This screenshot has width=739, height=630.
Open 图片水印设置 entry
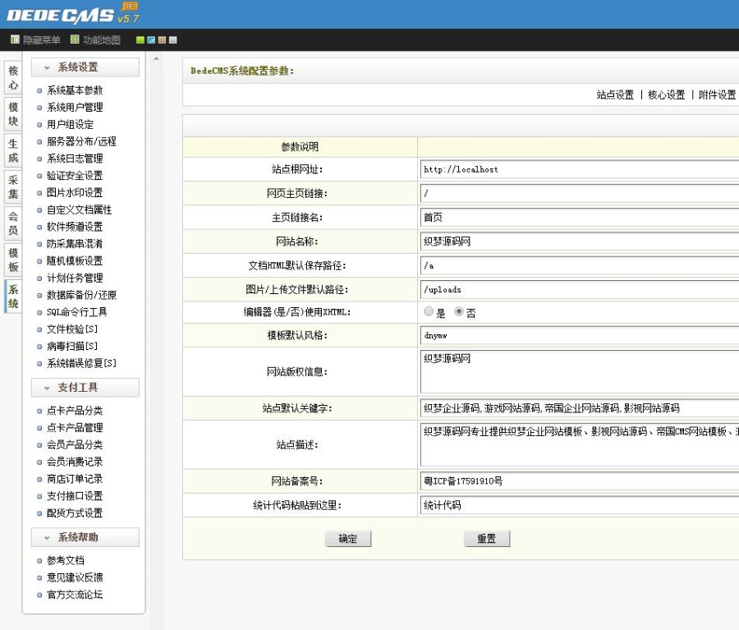tap(75, 192)
